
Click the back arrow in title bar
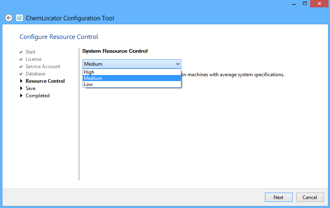coord(9,18)
